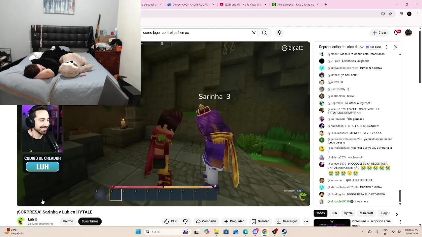This screenshot has height=237, width=422.
Task: Bookmark this page with the star
Action: 390,14
